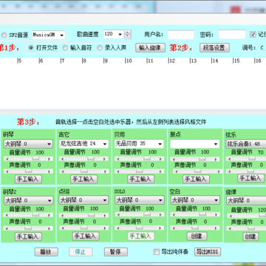Click 手工输入 under the 弦乐 track
The height and width of the screenshot is (266, 266).
(x=250, y=178)
